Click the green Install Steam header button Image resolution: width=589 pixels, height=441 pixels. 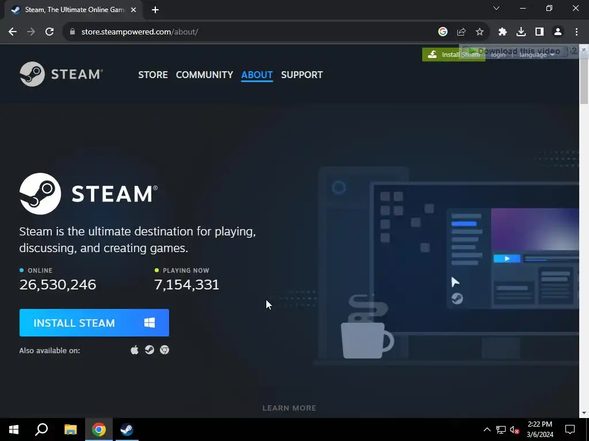click(x=453, y=55)
